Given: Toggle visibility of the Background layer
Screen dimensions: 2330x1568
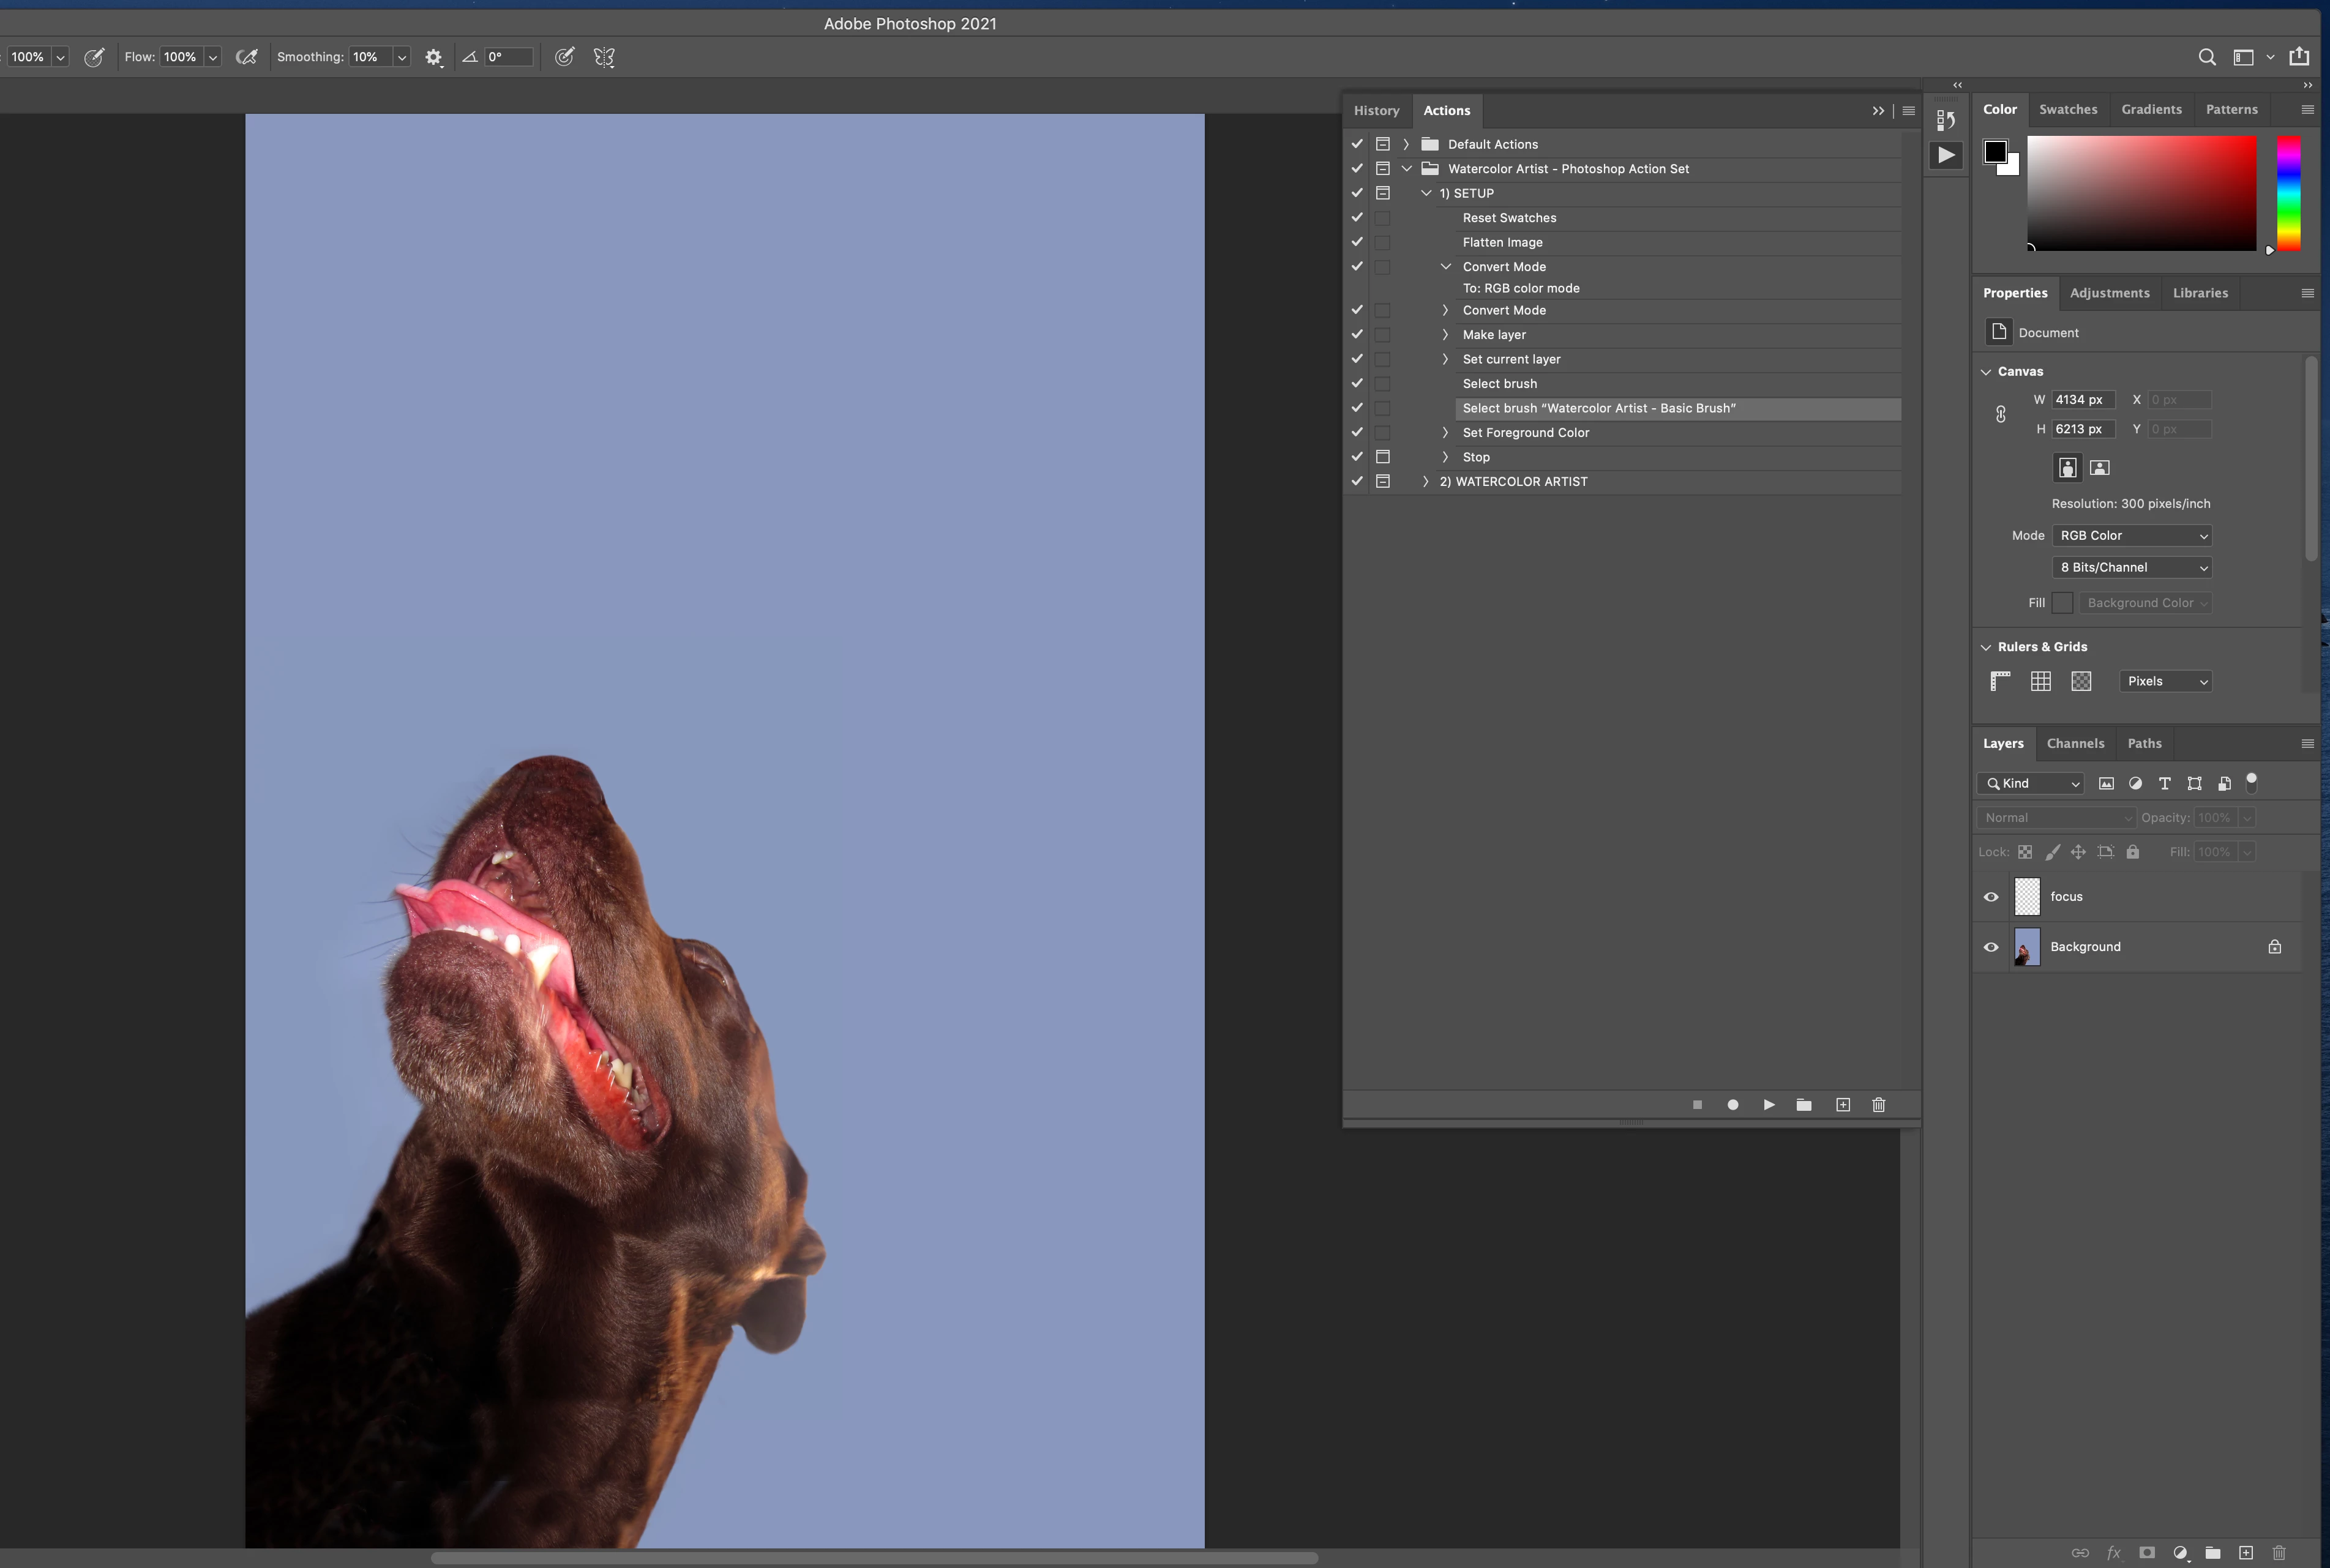Looking at the screenshot, I should pos(1991,947).
